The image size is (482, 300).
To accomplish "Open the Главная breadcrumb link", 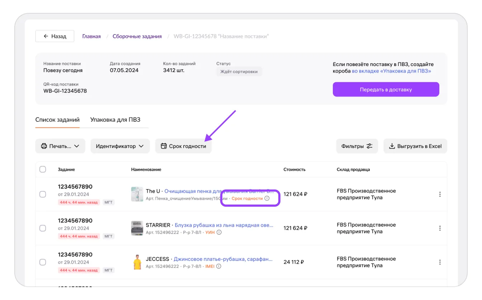I will pyautogui.click(x=91, y=36).
